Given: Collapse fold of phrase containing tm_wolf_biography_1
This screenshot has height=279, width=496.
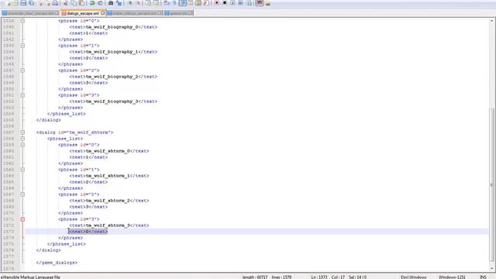Looking at the screenshot, I should (22, 46).
